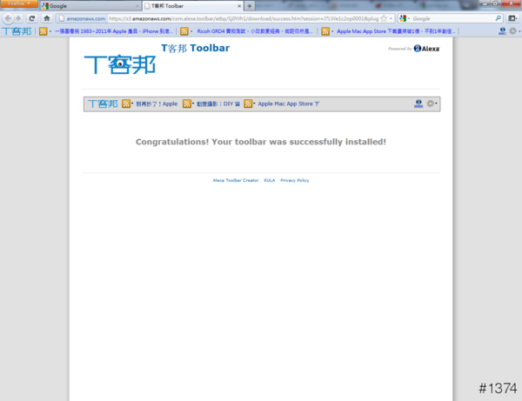Close the Google tab
Viewport: 522px width, 401px height.
click(x=137, y=6)
